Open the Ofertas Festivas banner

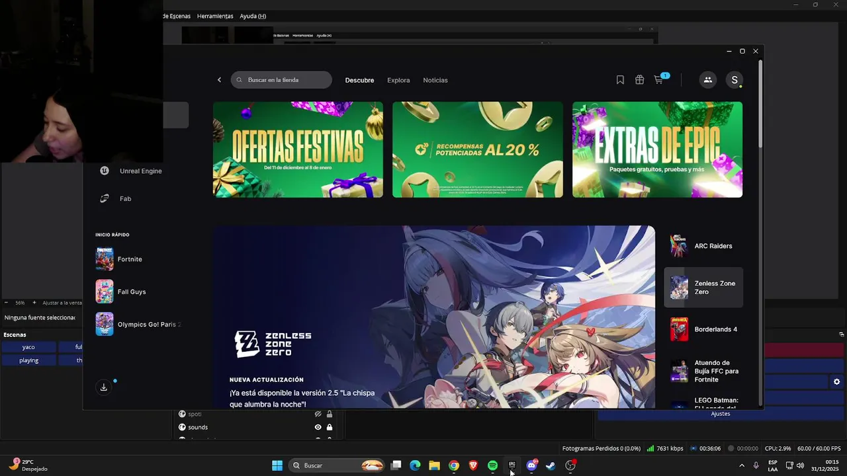point(298,149)
